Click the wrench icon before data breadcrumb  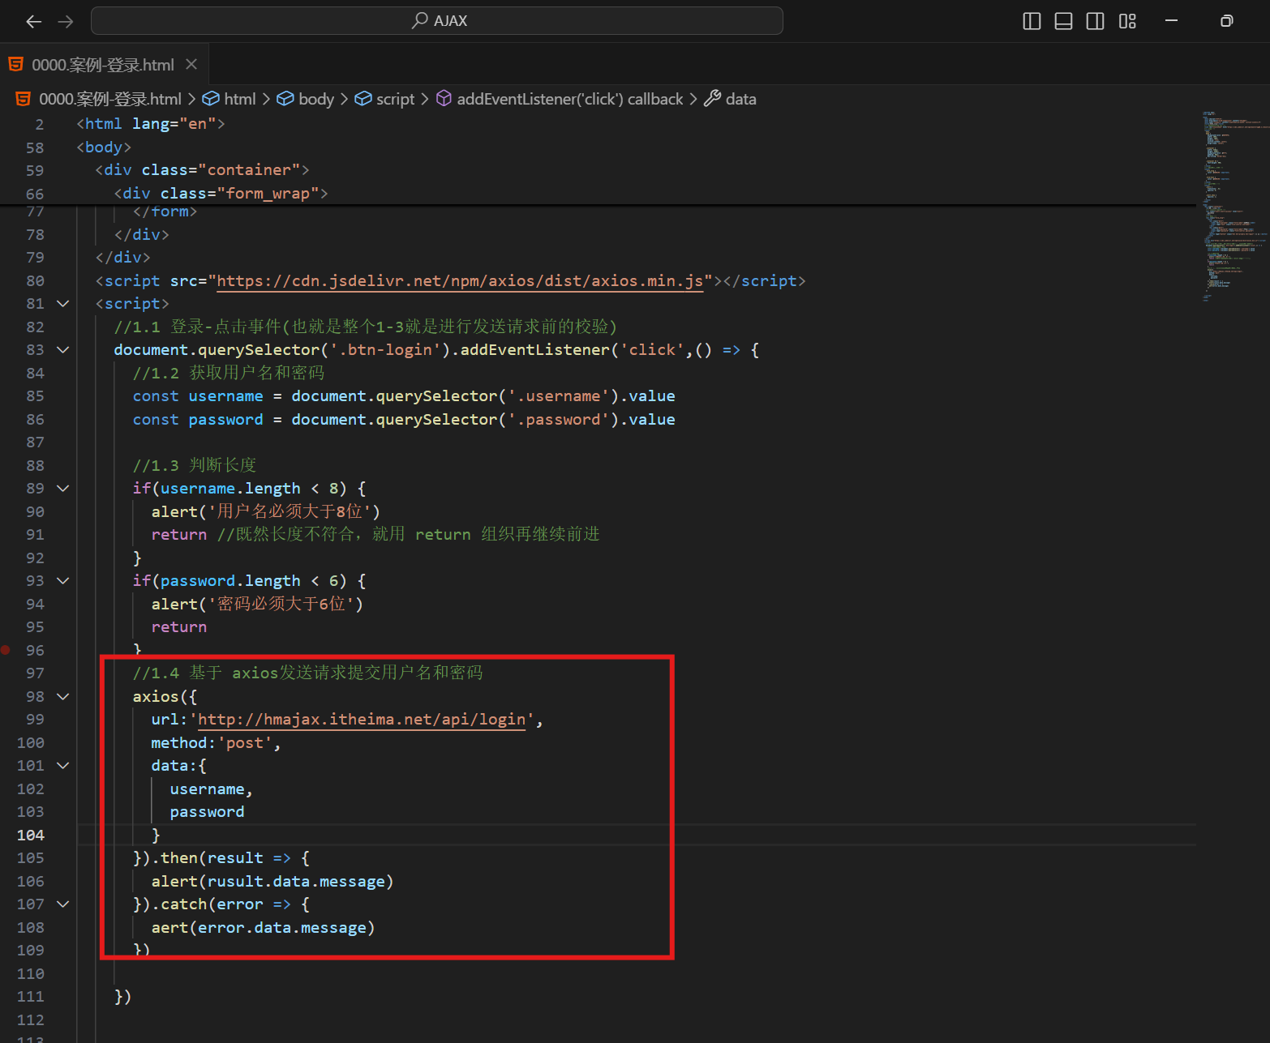712,99
